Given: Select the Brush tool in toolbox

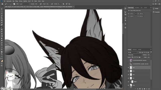Looking at the screenshot, I should tap(2, 27).
